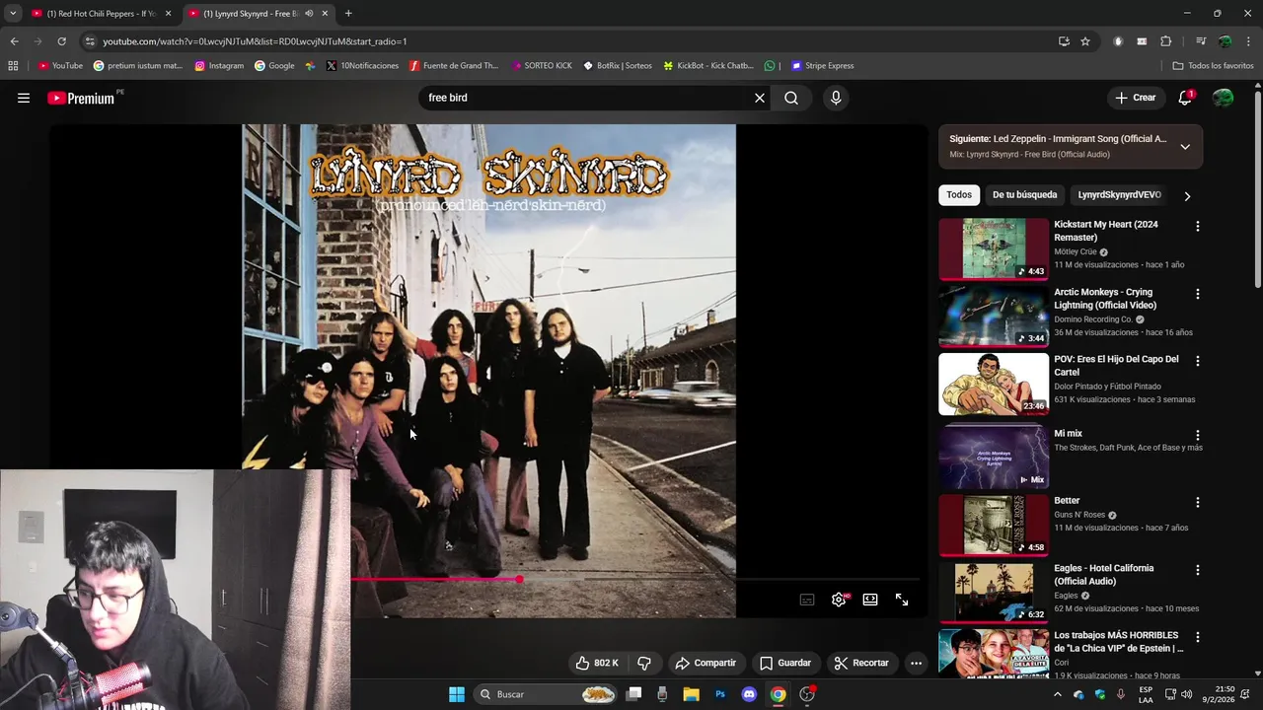Open the tab search dropdown arrow

[x=12, y=14]
